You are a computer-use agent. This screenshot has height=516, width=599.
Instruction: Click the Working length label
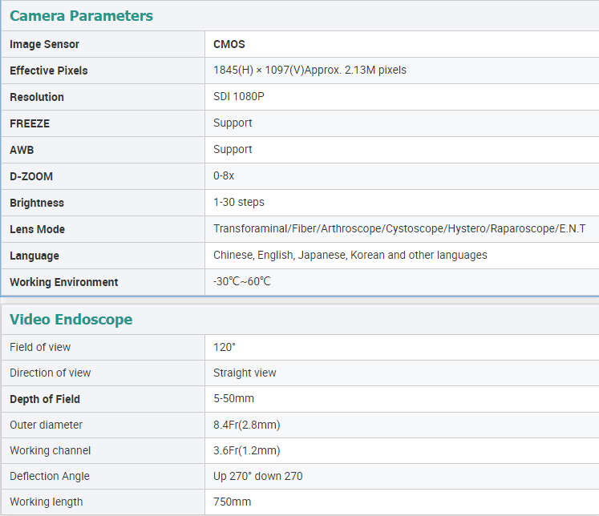(46, 502)
